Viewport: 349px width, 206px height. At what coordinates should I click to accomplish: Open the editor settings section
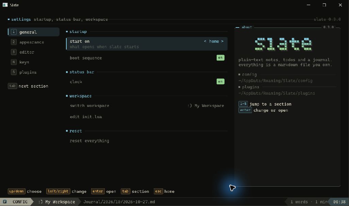click(x=34, y=52)
